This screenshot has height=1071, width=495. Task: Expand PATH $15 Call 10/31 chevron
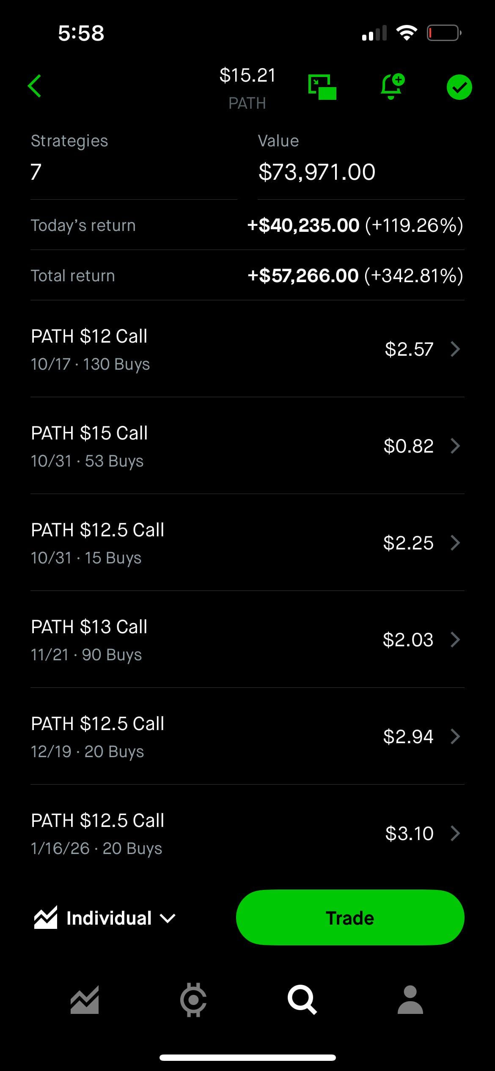pyautogui.click(x=455, y=446)
